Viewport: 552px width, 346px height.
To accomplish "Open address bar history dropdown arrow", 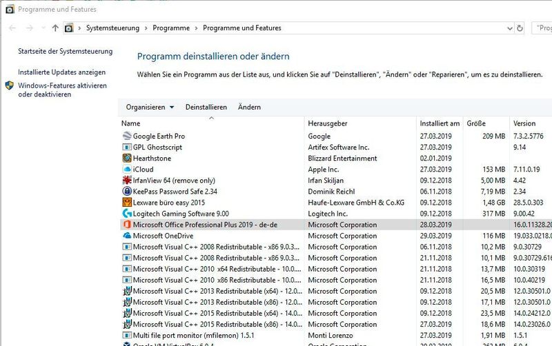I will point(509,28).
